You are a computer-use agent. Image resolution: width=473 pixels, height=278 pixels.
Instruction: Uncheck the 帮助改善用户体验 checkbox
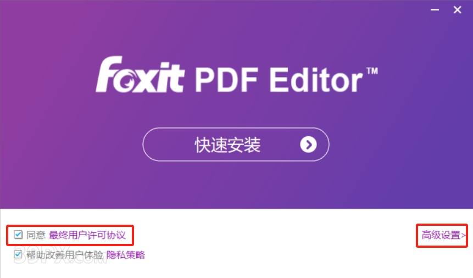tap(18, 254)
